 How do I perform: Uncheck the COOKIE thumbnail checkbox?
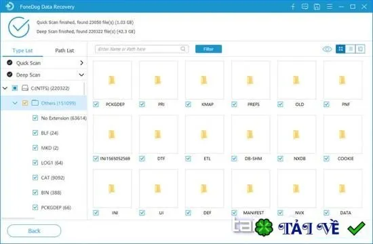[x=327, y=159]
